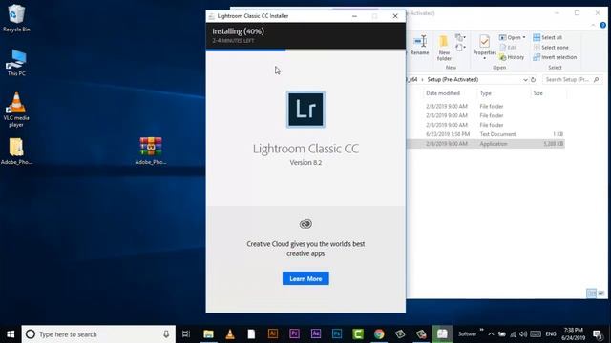Open Adobe Premiere Pro from the taskbar
The image size is (611, 343).
294,334
